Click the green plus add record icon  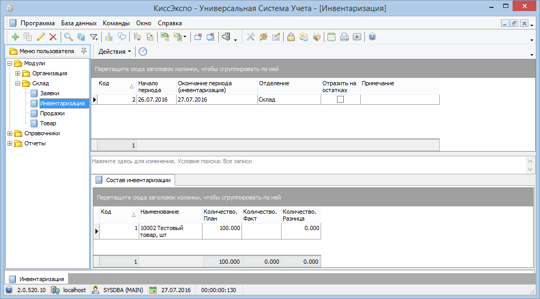(x=15, y=37)
